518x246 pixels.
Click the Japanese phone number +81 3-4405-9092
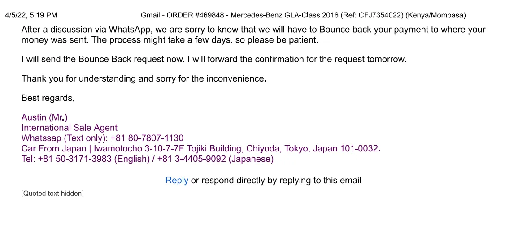coord(192,159)
